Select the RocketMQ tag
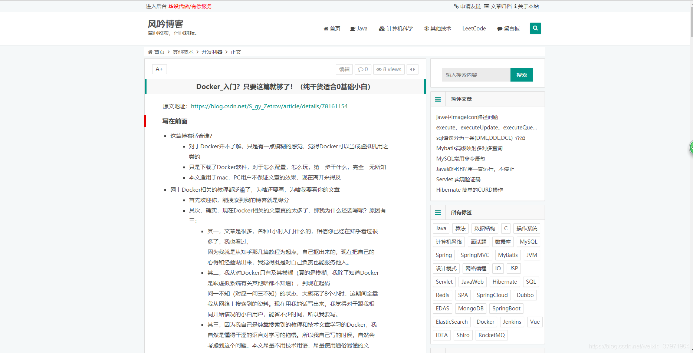Image resolution: width=693 pixels, height=353 pixels. [492, 335]
